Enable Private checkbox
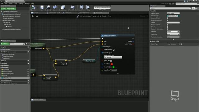Screen dimensions: 199x112 point(167,27)
